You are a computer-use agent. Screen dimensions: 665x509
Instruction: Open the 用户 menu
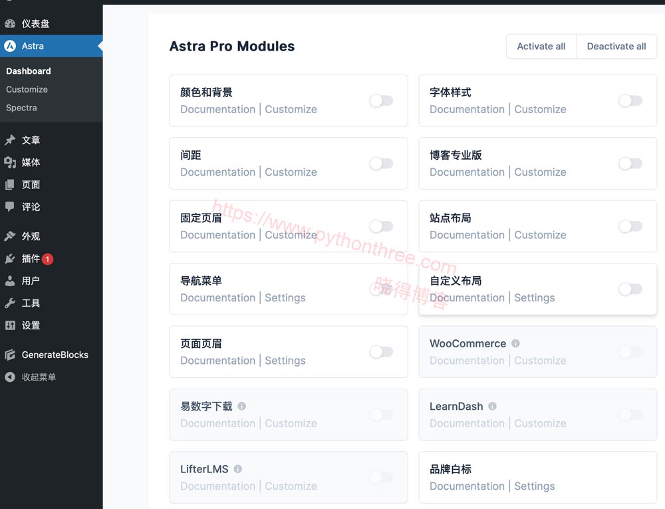51,280
